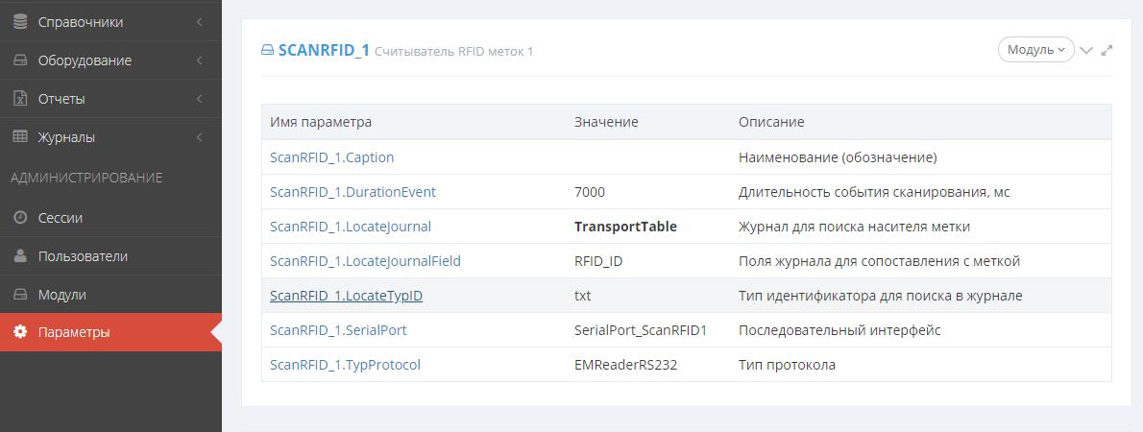Collapse the SCANRFID_1 panel with the chevron
This screenshot has width=1143, height=432.
tap(1086, 50)
